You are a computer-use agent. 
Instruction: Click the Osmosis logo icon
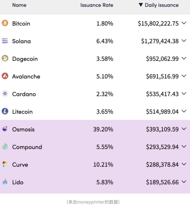tap(5, 129)
